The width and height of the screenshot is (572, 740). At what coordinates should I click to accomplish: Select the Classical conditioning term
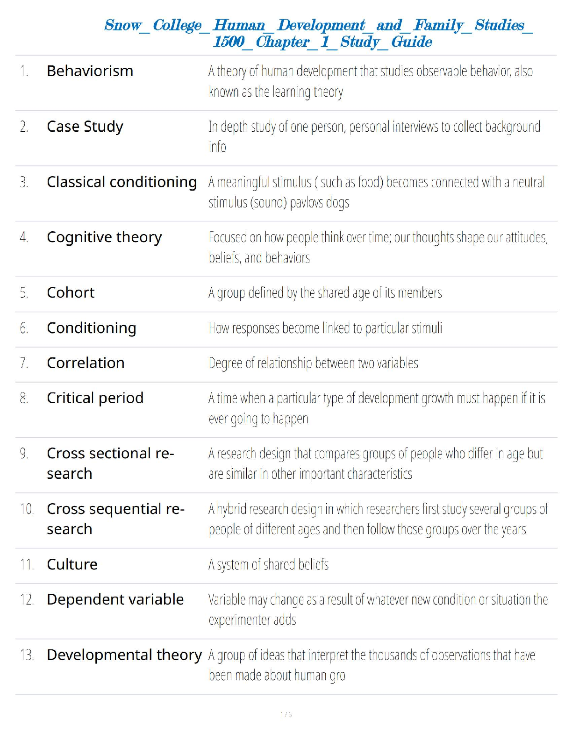pyautogui.click(x=122, y=182)
